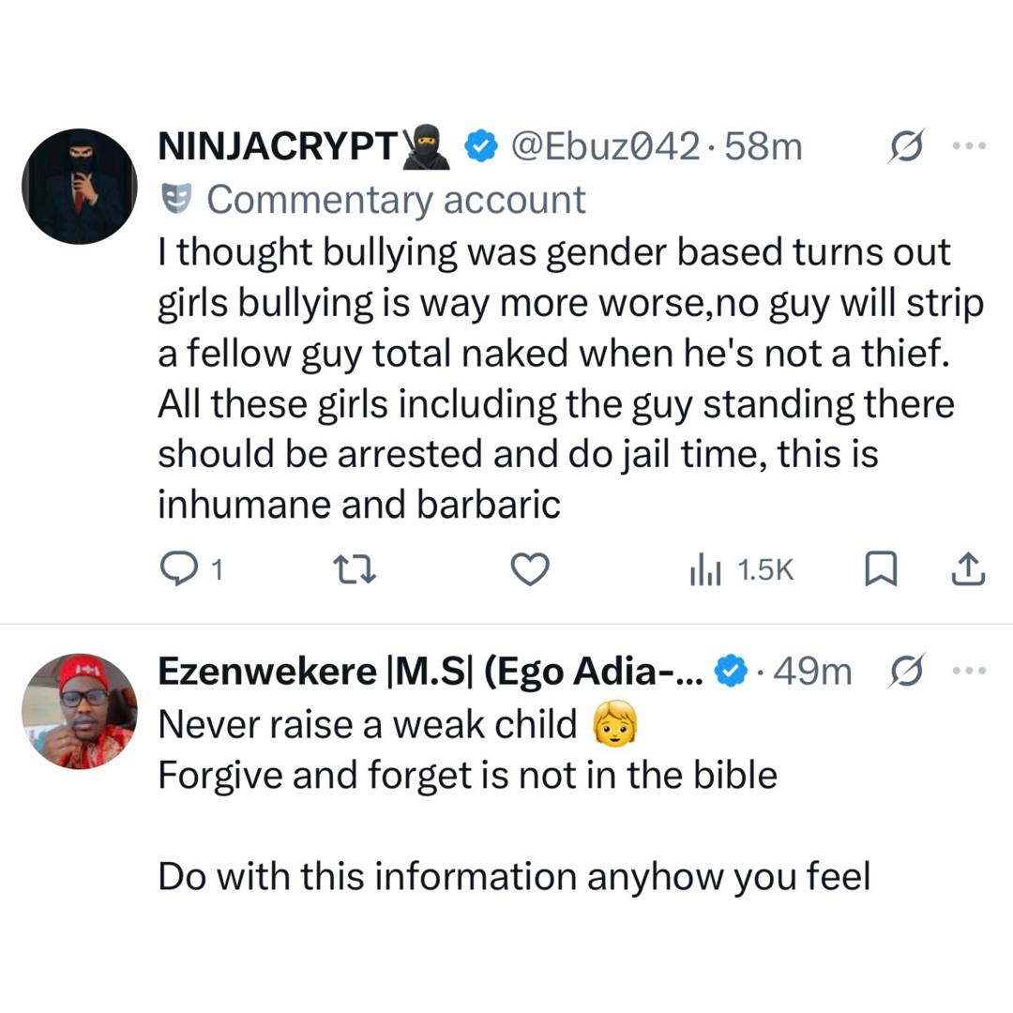Open more options menu on NINJACRYPT's tweet
Screen dimensions: 1013x1013
(970, 144)
